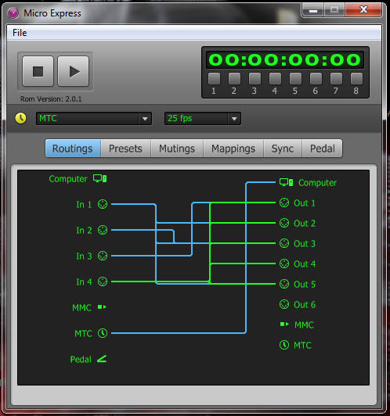Switch to the Routings tab

pyautogui.click(x=73, y=149)
